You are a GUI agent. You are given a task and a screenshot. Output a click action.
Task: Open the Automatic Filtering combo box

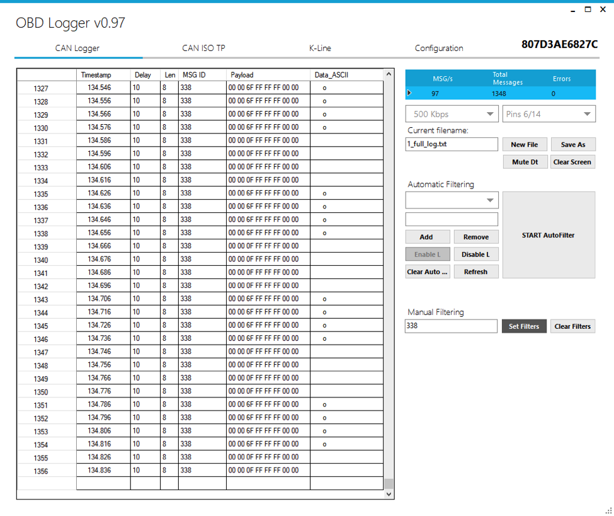point(452,200)
